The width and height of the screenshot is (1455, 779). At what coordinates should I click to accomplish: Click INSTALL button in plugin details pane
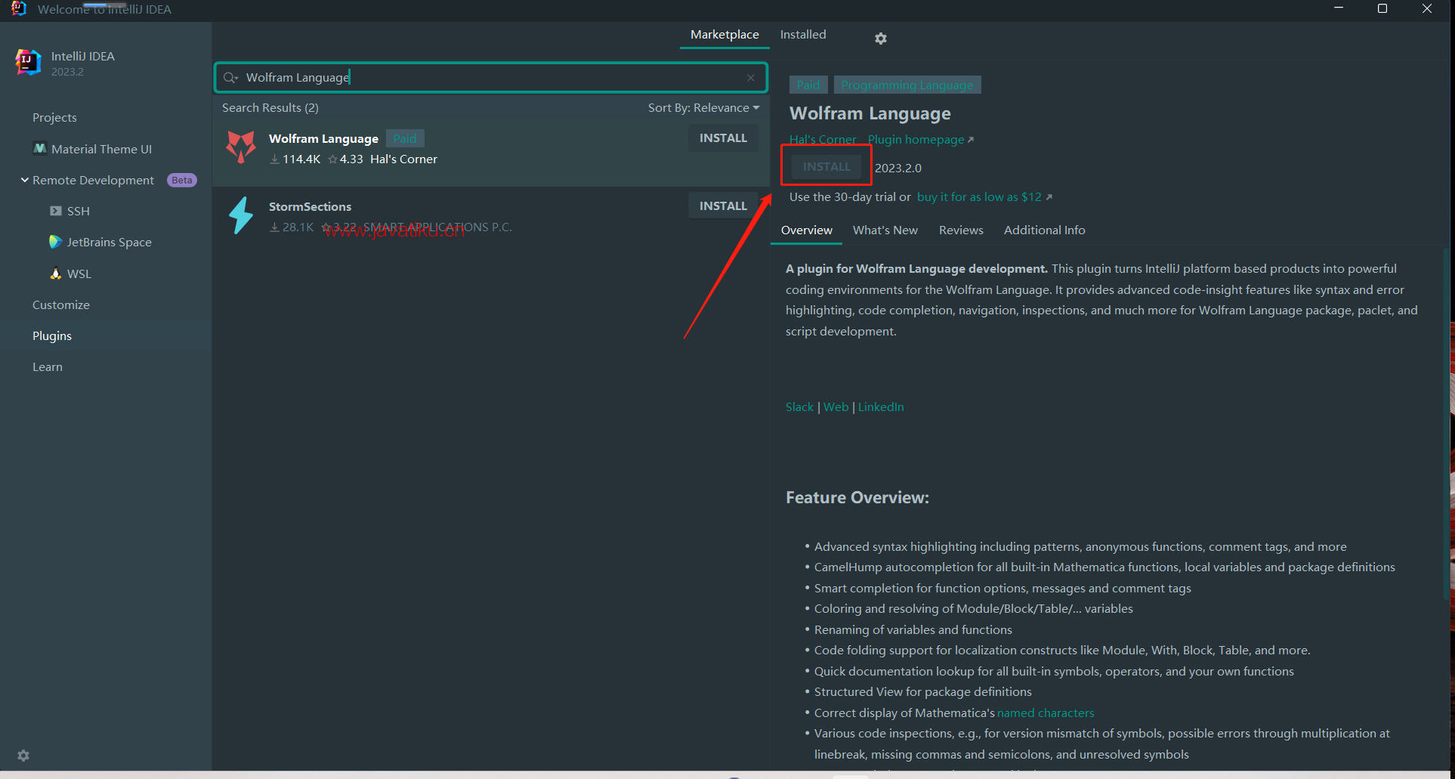(x=826, y=167)
